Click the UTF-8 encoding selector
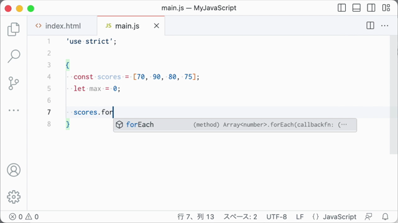The image size is (398, 223). click(x=276, y=217)
